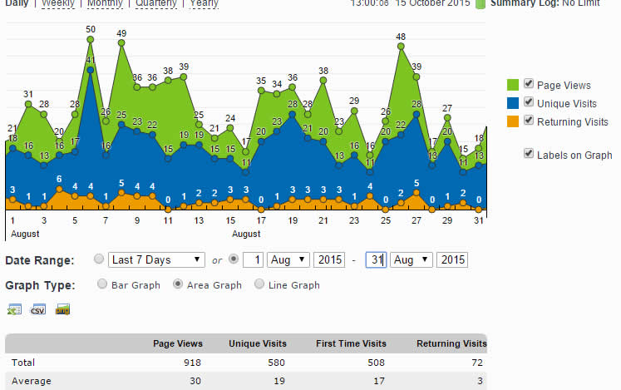Switch to Daily view
The height and width of the screenshot is (390, 621).
pyautogui.click(x=17, y=3)
